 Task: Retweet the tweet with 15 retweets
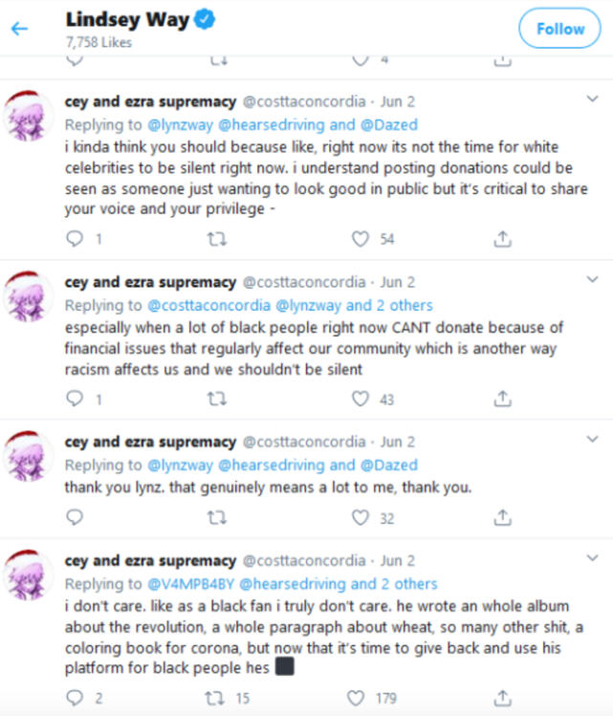pyautogui.click(x=218, y=698)
